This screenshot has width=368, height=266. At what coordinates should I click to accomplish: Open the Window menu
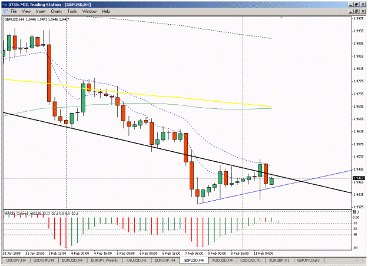click(x=89, y=11)
